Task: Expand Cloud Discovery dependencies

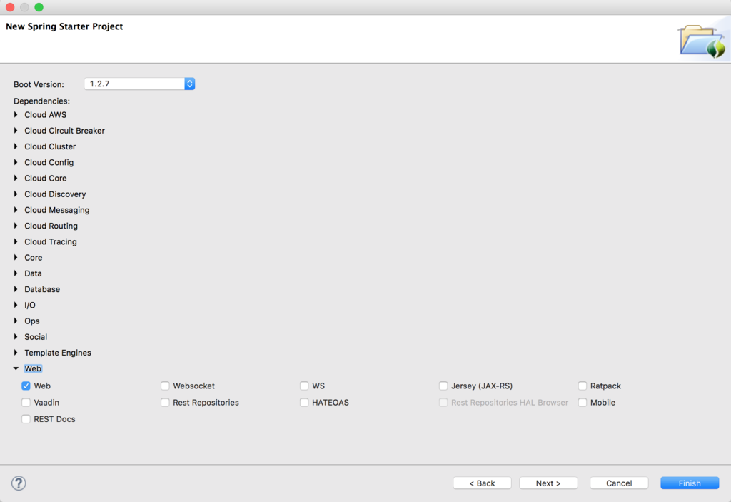Action: point(16,194)
